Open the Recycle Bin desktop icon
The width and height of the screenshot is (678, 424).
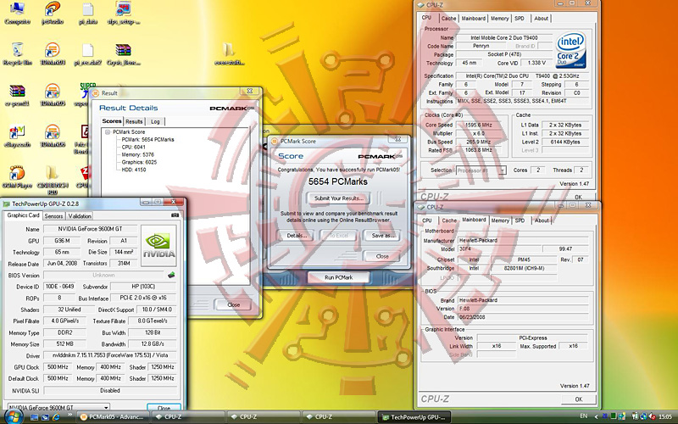17,54
